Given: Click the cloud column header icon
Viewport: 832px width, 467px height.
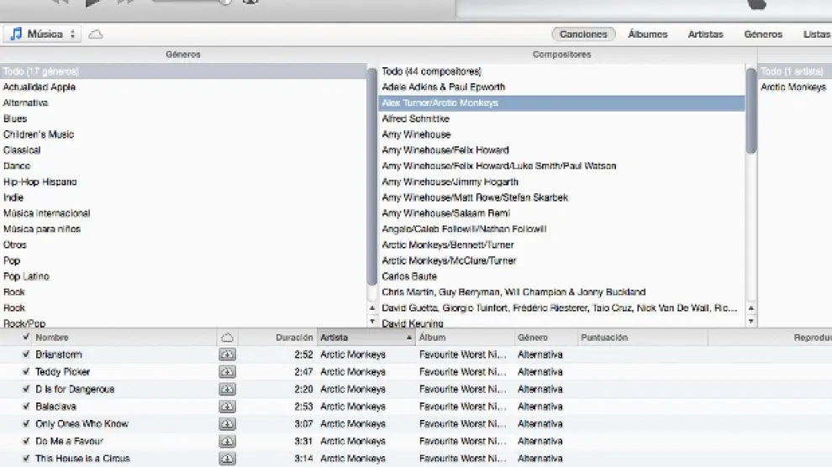Looking at the screenshot, I should click(227, 338).
